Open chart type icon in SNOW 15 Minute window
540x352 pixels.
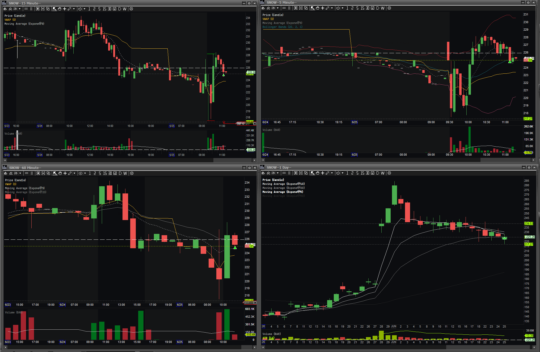click(x=5, y=9)
